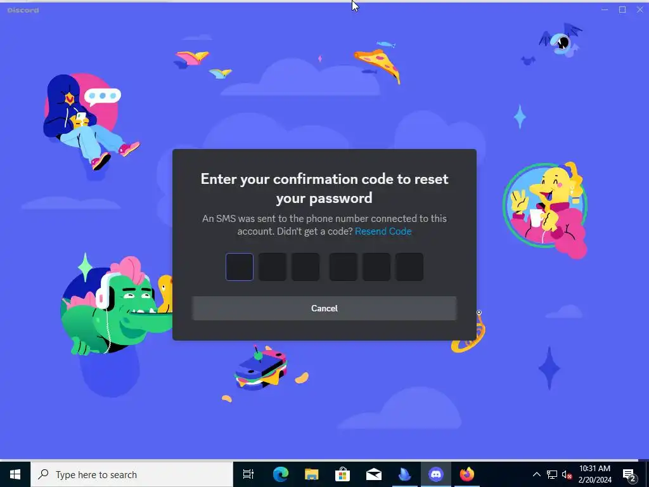
Task: Click the muted volume tray icon
Action: coord(567,474)
